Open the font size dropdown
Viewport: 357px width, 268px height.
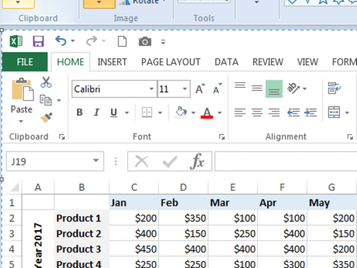click(185, 89)
